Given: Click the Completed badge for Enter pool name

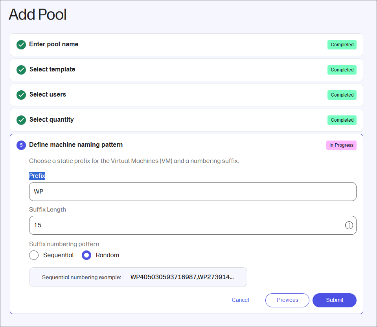Looking at the screenshot, I should (x=342, y=45).
